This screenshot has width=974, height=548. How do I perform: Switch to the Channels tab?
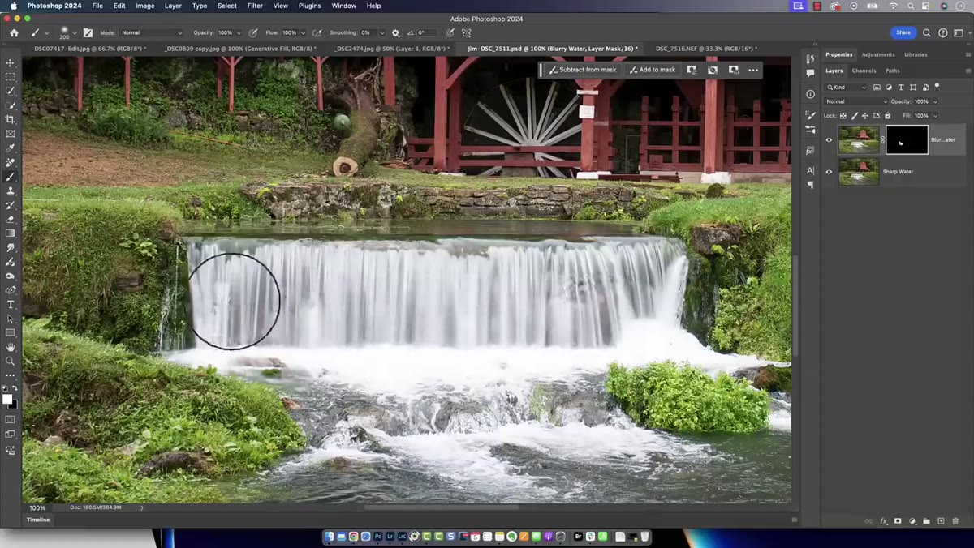pyautogui.click(x=864, y=71)
